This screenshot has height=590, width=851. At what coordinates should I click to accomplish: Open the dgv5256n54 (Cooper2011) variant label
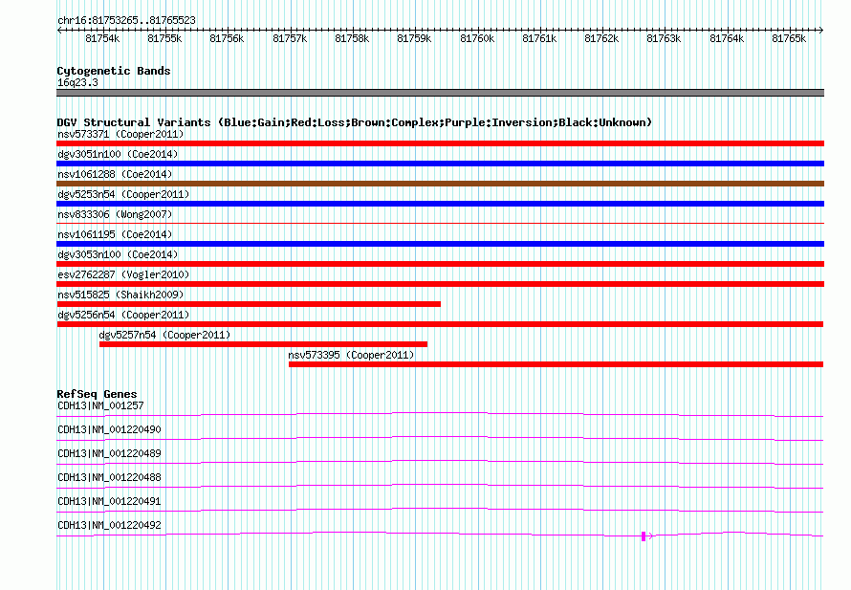click(123, 315)
